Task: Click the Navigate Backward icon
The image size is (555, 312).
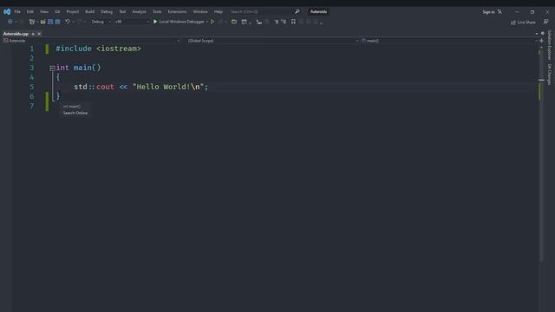Action: click(10, 22)
